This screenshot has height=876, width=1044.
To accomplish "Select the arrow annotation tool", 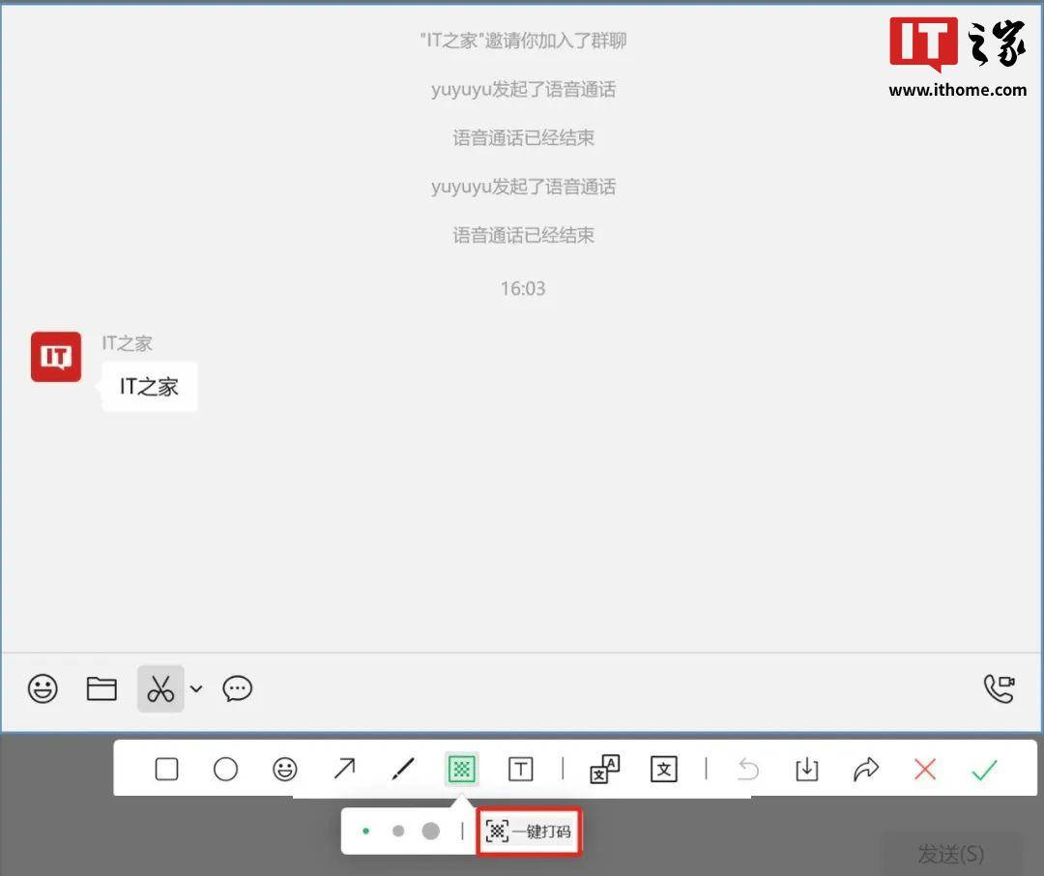I will pos(344,769).
